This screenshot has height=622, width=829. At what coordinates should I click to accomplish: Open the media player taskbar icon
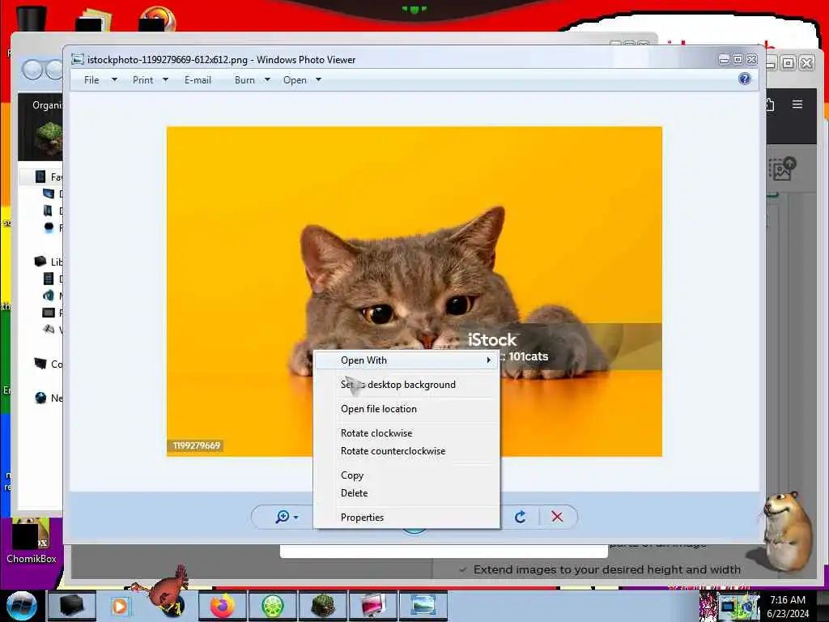click(x=120, y=606)
